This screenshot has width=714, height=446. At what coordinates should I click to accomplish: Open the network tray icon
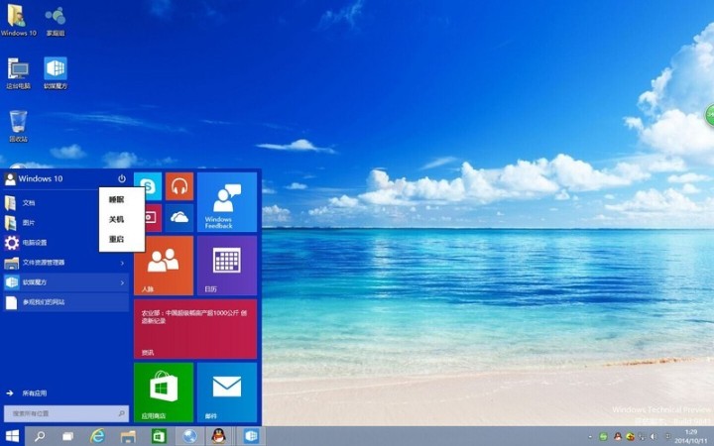pyautogui.click(x=642, y=437)
